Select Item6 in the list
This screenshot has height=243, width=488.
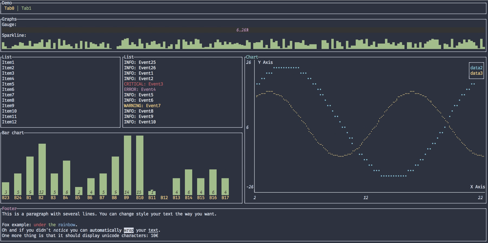[x=8, y=90]
